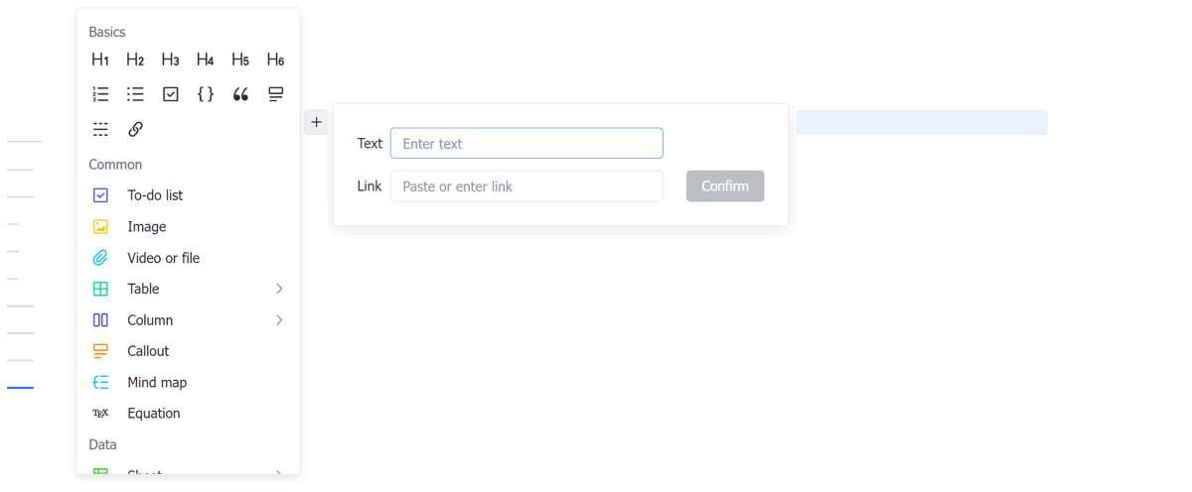The image size is (1192, 492).
Task: Click the link icon in Basics
Action: point(135,129)
